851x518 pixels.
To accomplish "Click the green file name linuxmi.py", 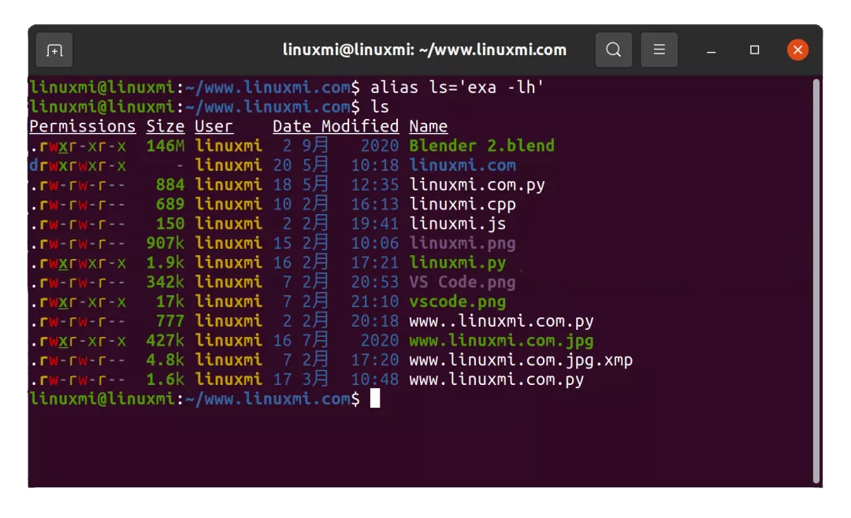I will (458, 262).
